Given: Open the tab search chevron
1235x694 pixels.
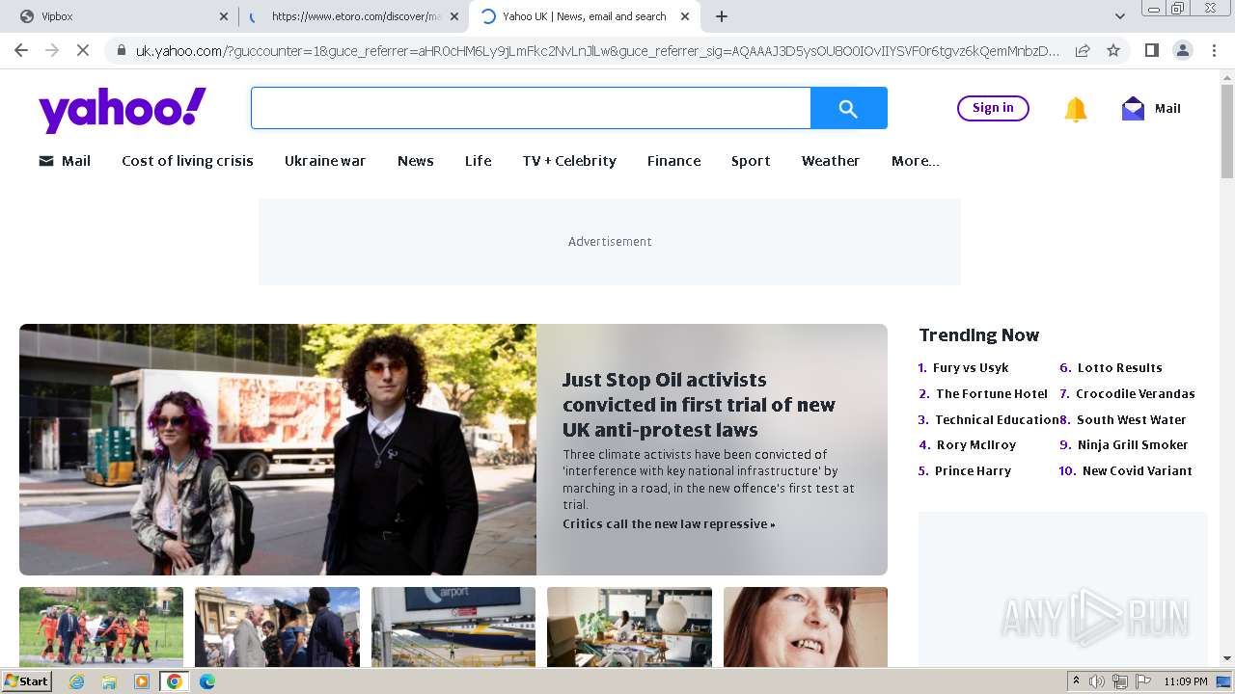Looking at the screenshot, I should click(x=1119, y=16).
